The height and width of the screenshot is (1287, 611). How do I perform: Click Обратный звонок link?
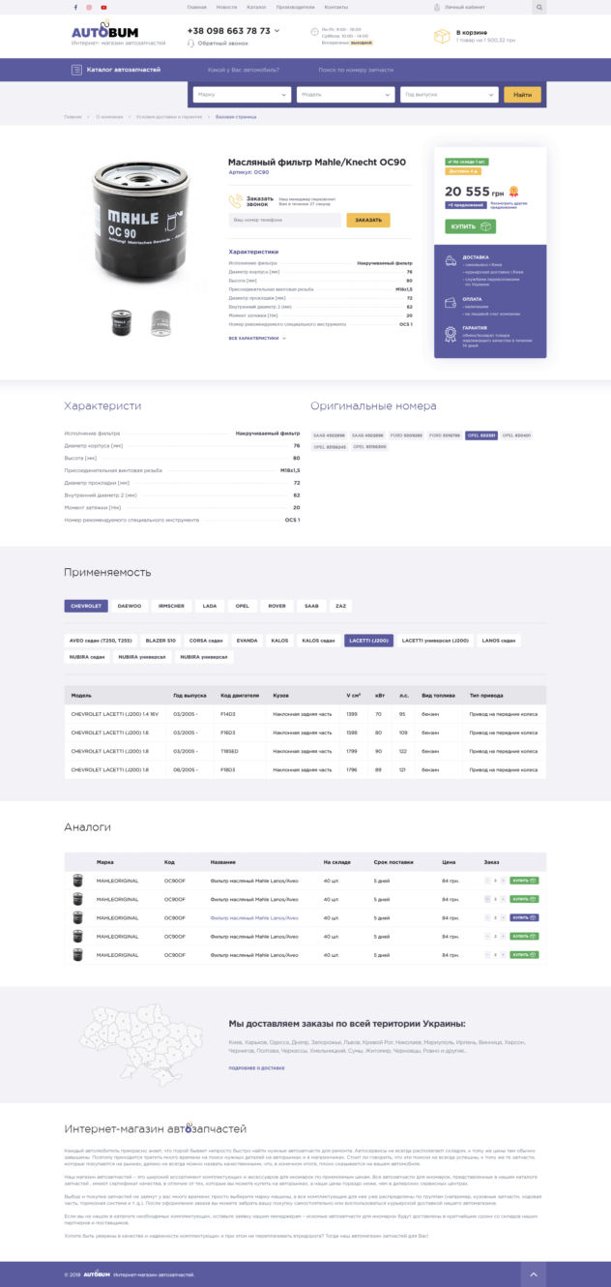tap(223, 44)
